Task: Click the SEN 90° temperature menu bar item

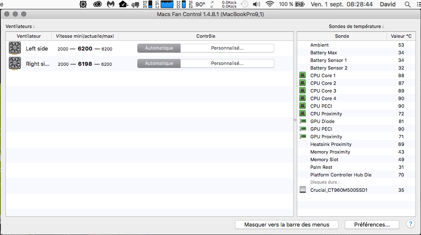Action: 197,4
